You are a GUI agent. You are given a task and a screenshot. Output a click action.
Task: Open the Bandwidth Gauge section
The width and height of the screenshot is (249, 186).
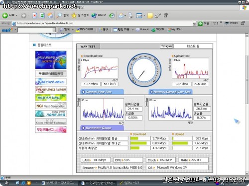coord(102,128)
